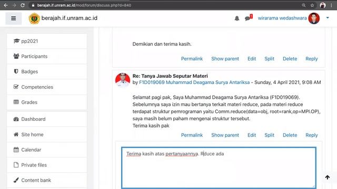Open Participants in the sidebar
Screen dimensions: 337x189
point(47,56)
